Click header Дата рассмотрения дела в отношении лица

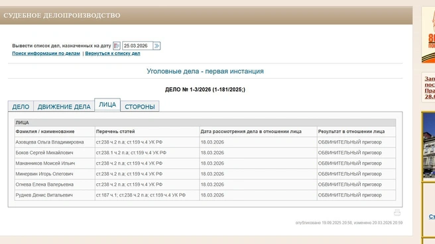251,132
